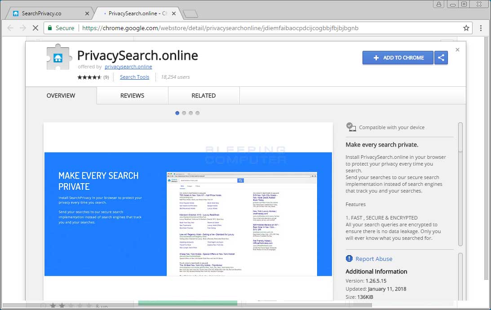Screen dimensions: 491x310
Task: Open the privacysearch.online developer link
Action: point(128,67)
